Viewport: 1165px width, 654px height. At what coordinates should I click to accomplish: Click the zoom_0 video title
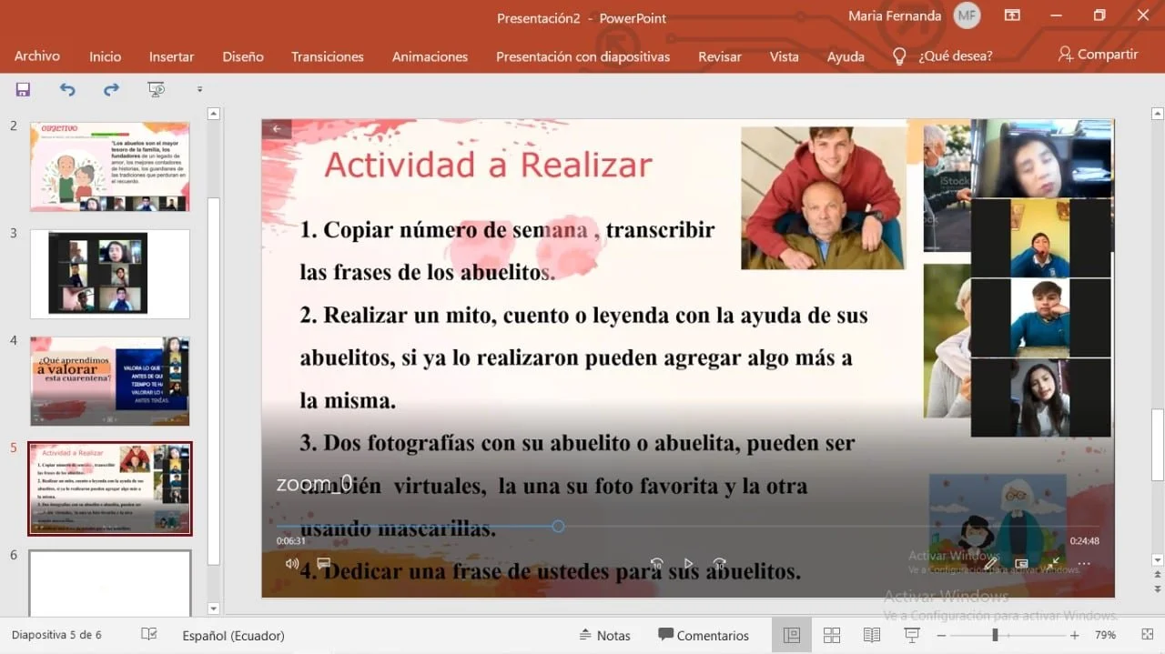pyautogui.click(x=314, y=484)
